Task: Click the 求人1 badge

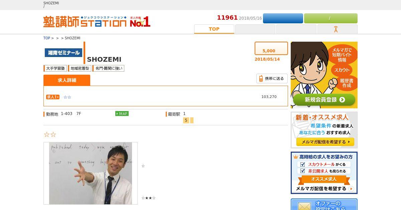Action: [x=53, y=97]
